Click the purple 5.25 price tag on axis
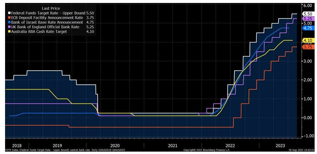Screen dimensions: 317x154 click(309, 18)
